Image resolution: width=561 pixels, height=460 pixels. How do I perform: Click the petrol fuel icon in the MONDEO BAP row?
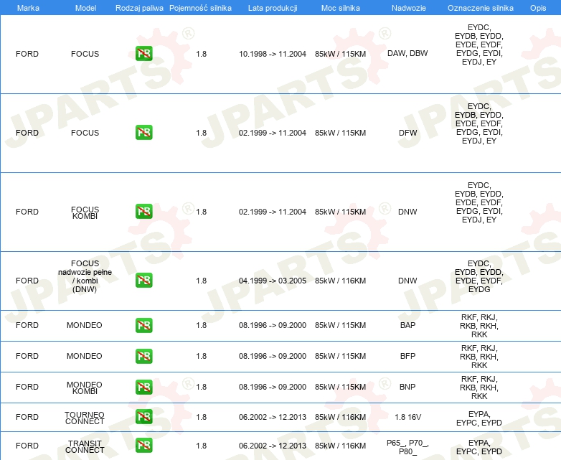(143, 325)
